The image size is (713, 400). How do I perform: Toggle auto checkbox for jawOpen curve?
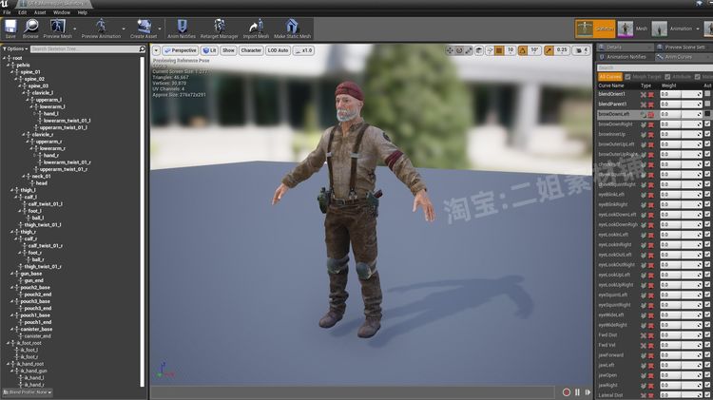pos(707,375)
